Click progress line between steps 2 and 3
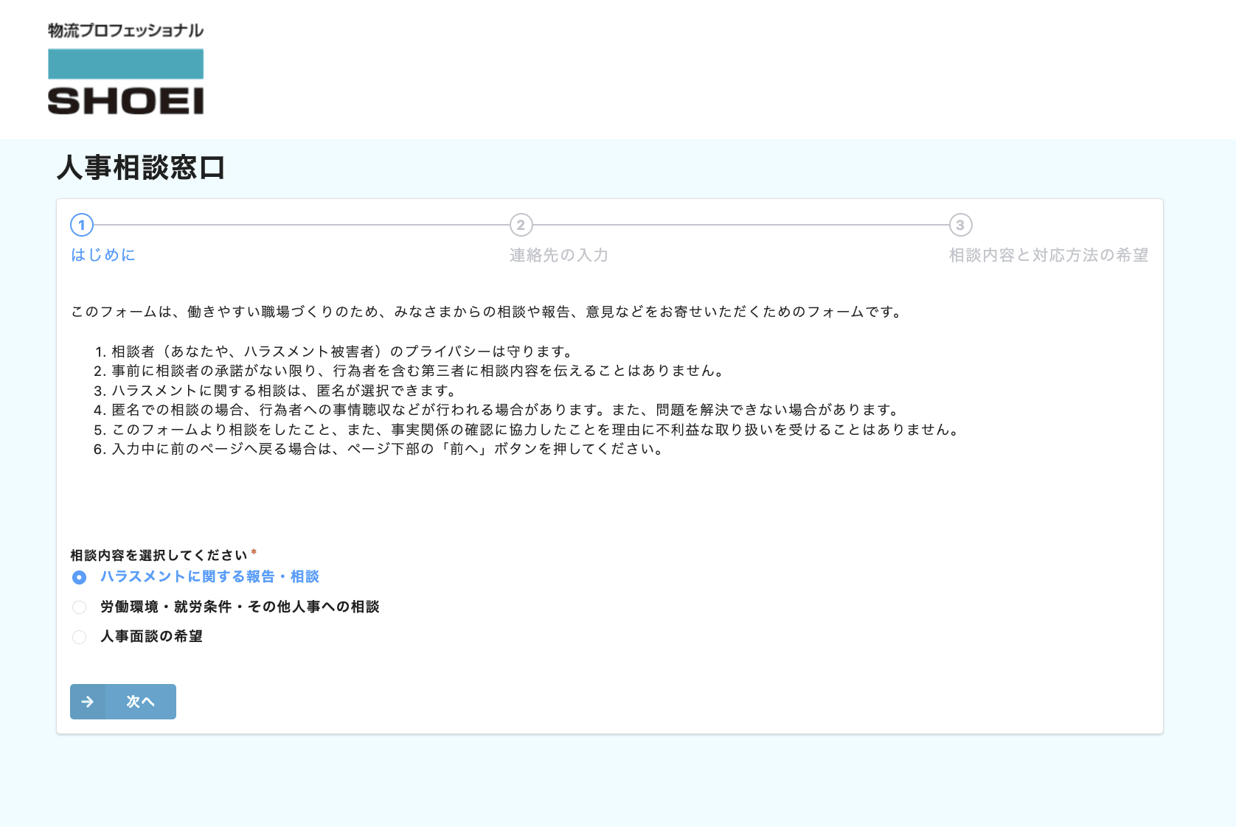This screenshot has height=827, width=1236. point(740,225)
